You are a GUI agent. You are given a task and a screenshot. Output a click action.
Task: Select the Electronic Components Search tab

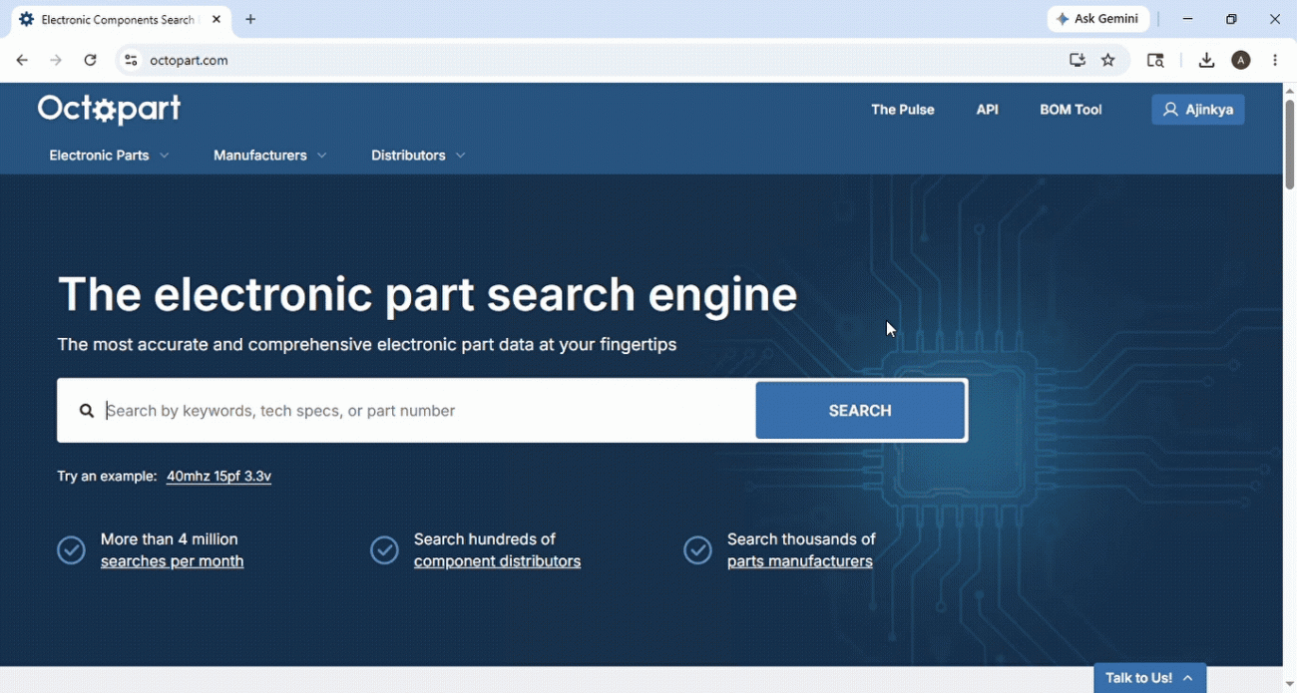click(x=119, y=19)
